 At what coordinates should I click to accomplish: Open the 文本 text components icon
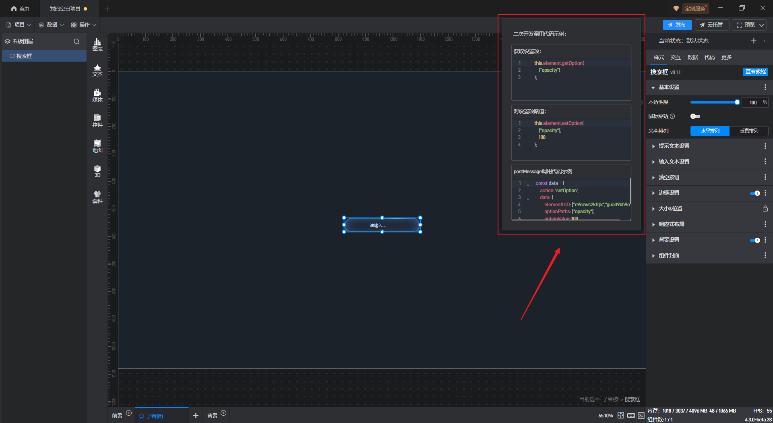(97, 70)
